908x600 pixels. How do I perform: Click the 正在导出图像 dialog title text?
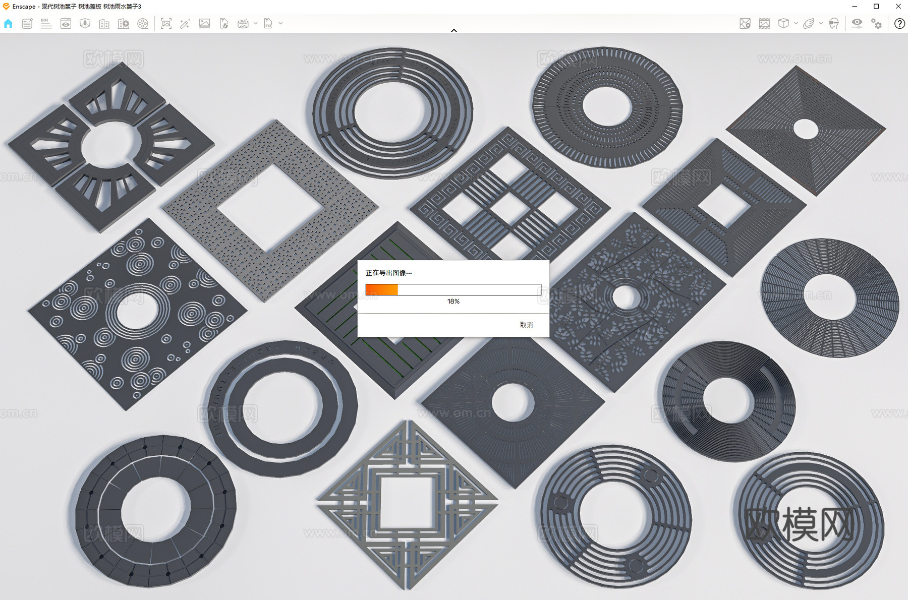tap(388, 273)
